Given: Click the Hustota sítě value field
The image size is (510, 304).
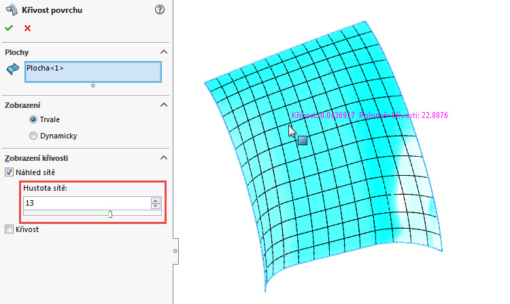Looking at the screenshot, I should 87,203.
